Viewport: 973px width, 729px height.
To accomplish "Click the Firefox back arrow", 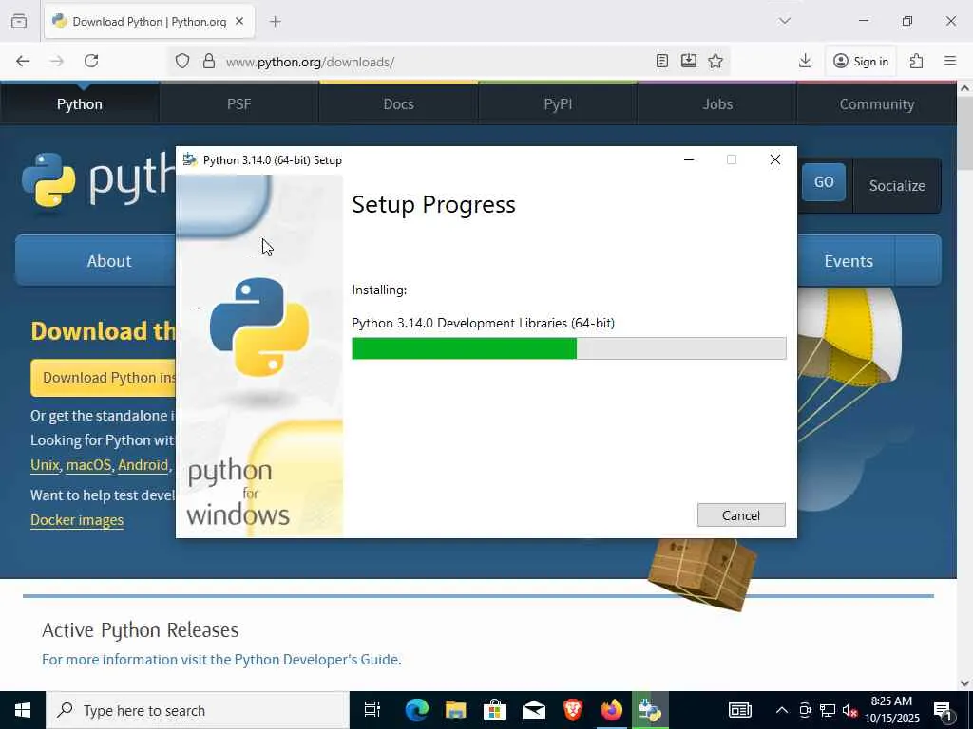I will point(23,61).
